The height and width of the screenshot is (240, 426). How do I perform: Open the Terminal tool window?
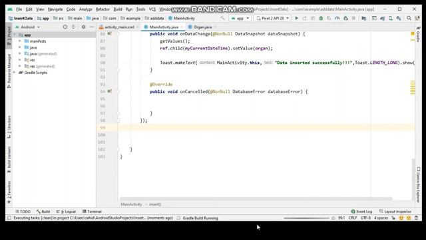click(92, 211)
